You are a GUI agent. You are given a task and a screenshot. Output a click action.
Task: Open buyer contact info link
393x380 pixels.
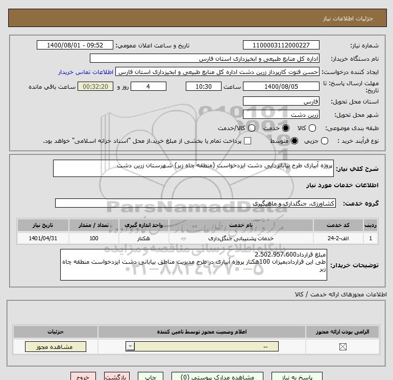86,72
